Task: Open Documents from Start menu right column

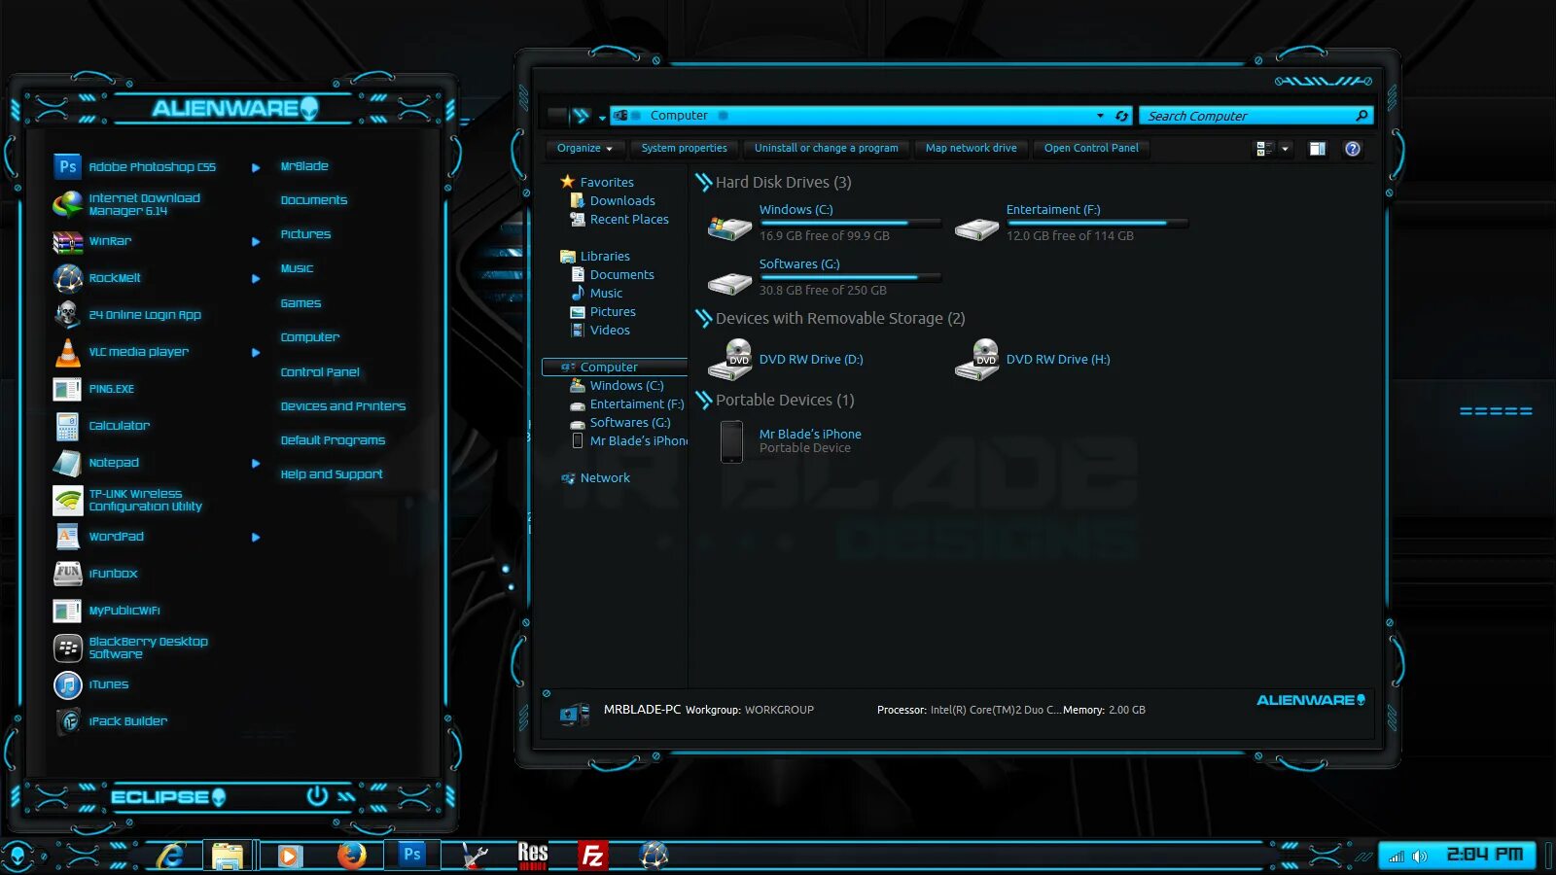Action: click(313, 200)
